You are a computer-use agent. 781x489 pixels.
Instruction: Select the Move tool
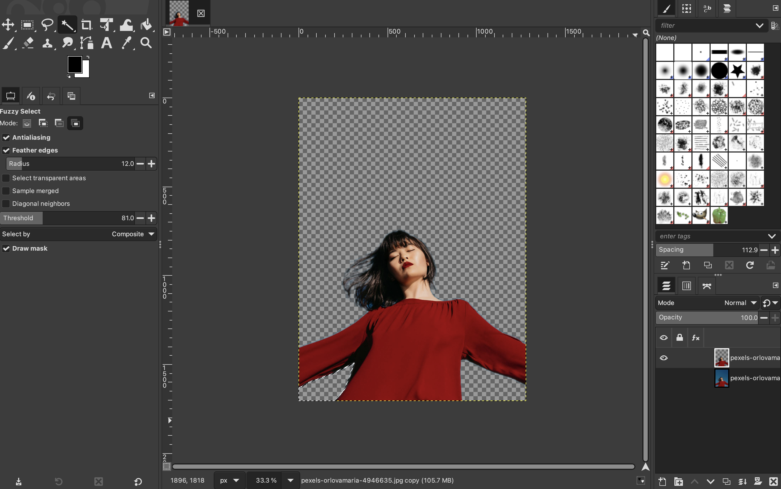pyautogui.click(x=8, y=25)
